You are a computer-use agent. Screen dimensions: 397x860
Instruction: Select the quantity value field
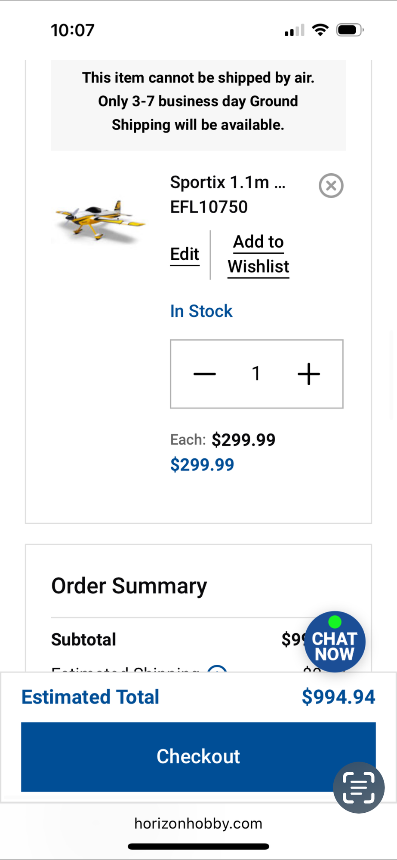256,374
